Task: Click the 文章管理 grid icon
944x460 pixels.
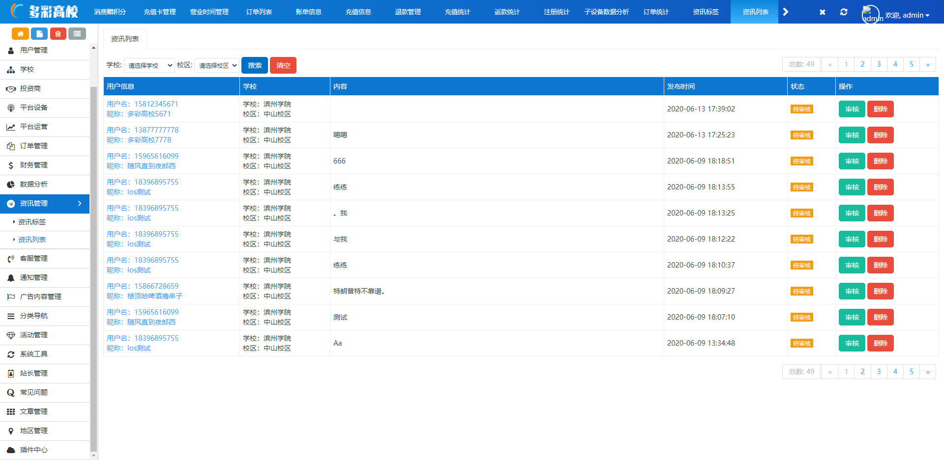Action: (11, 412)
